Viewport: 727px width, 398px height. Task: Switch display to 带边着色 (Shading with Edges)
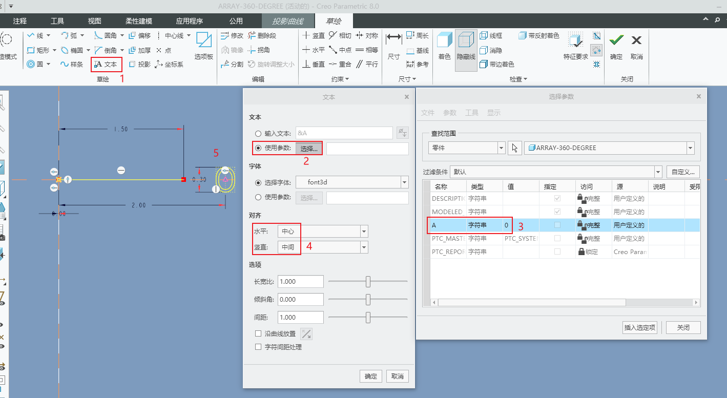(x=497, y=65)
